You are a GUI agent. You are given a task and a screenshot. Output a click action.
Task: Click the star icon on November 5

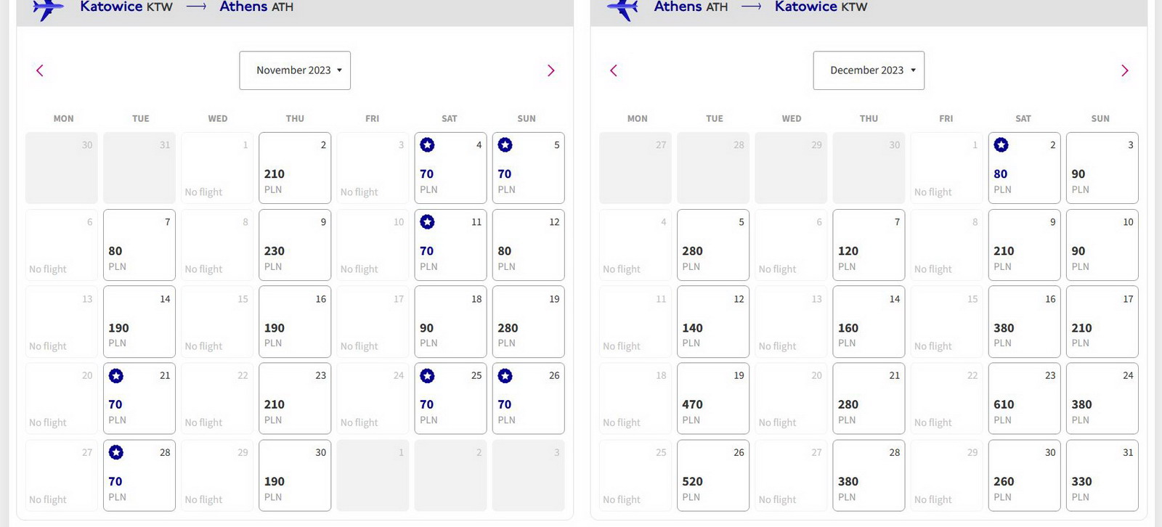point(505,145)
